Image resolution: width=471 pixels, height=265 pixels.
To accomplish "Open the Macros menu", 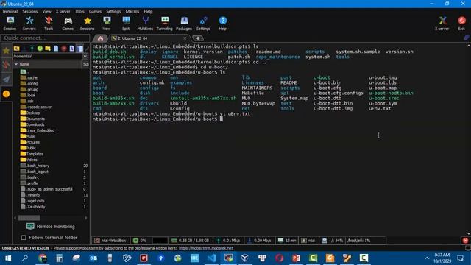I will (x=132, y=12).
